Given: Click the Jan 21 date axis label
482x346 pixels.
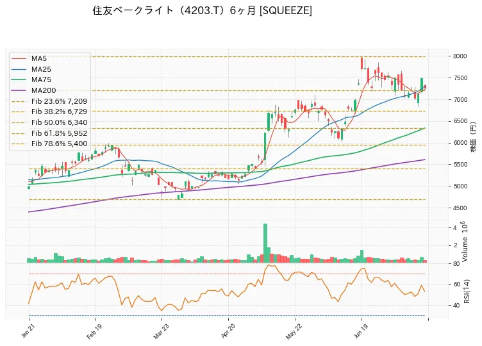Looking at the screenshot, I should pos(28,331).
